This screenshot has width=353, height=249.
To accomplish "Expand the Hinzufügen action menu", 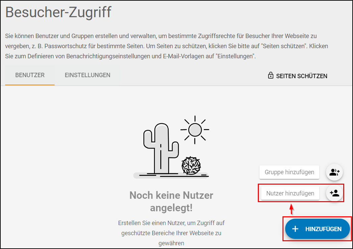I will click(x=317, y=229).
